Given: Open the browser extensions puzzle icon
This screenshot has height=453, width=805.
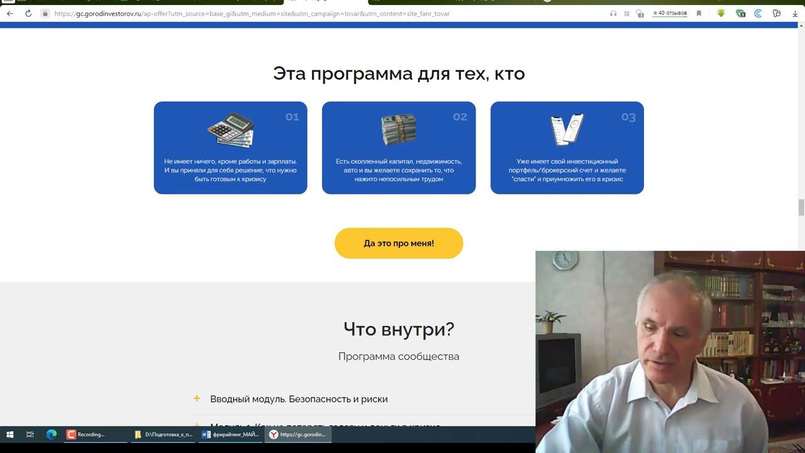Looking at the screenshot, I should [x=777, y=13].
